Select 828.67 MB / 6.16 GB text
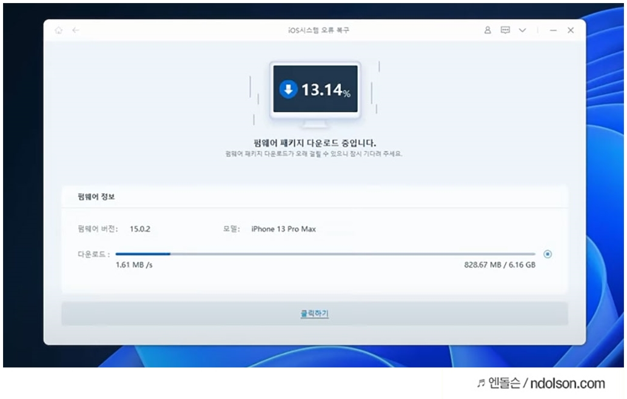Screen dimensions: 627x399 (x=500, y=264)
